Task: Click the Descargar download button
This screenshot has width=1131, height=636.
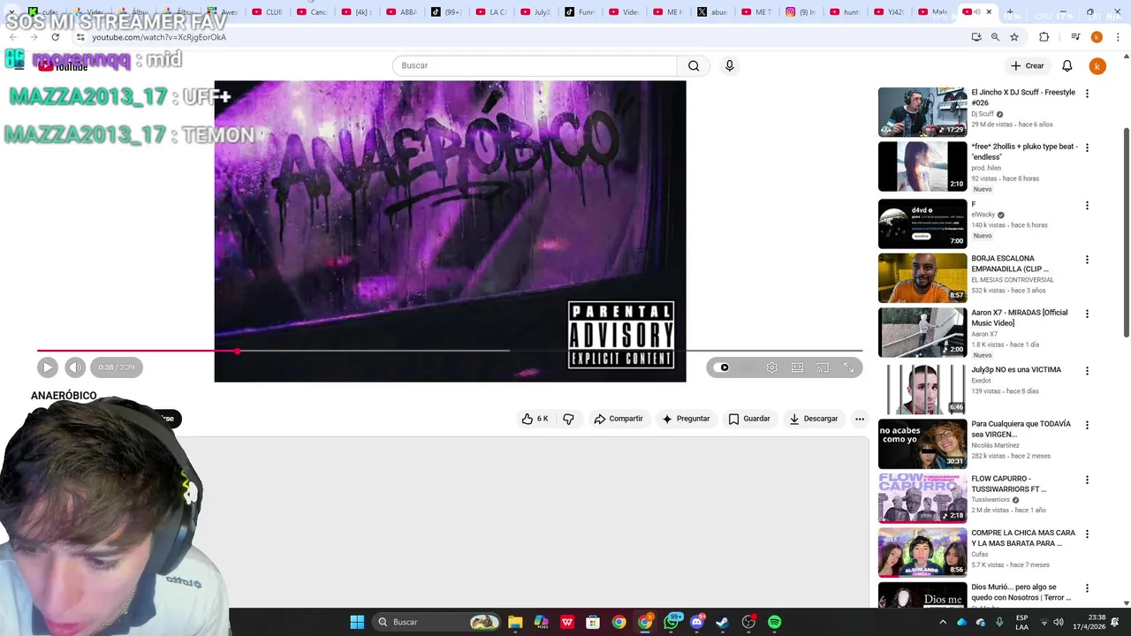Action: 813,419
